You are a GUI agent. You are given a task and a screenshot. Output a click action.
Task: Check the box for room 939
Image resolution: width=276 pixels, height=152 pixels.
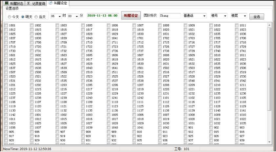[237, 140]
